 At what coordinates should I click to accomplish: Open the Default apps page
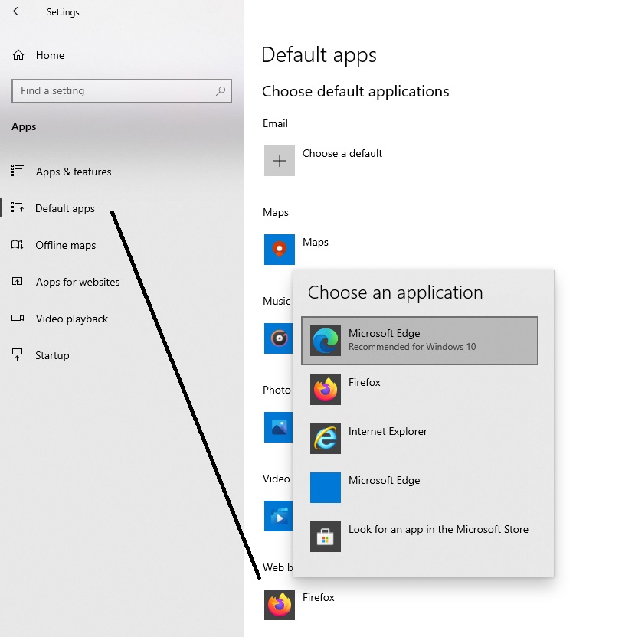point(65,208)
